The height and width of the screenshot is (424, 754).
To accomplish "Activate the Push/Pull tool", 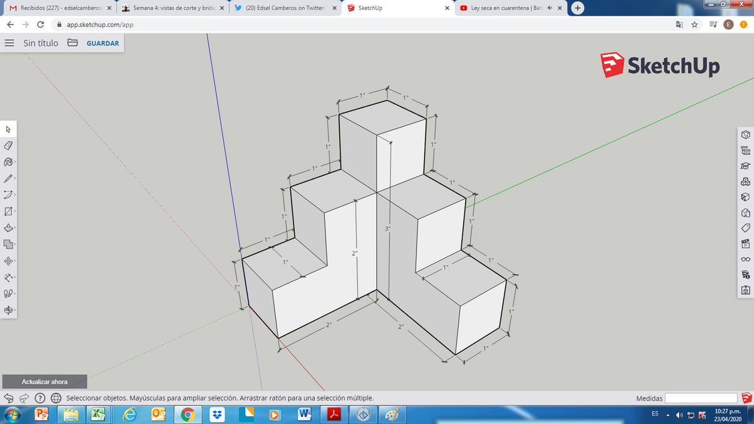I will click(x=8, y=228).
